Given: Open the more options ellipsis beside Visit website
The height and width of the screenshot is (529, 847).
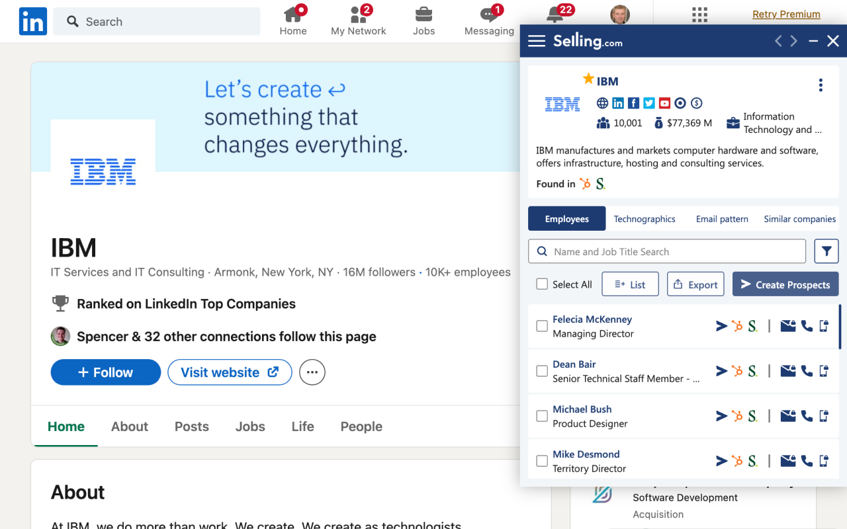Looking at the screenshot, I should [312, 372].
